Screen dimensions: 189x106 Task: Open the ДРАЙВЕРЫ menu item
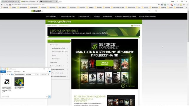coord(107,16)
